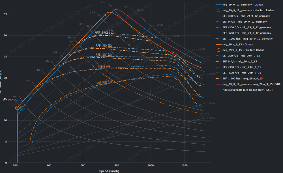Click the 35 tick on the turn rate axis

[10, 14]
